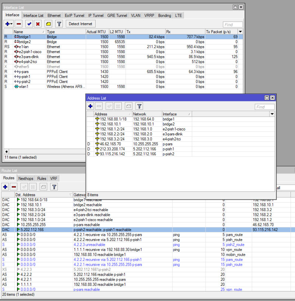Click remove minus icon in Address List toolbar
Viewport: 295px width, 301px height.
(99, 106)
